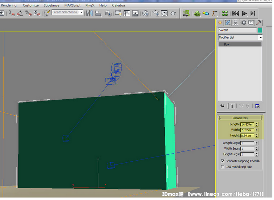Open Configure Modifier Sets
This screenshot has width=274, height=200.
click(x=257, y=106)
